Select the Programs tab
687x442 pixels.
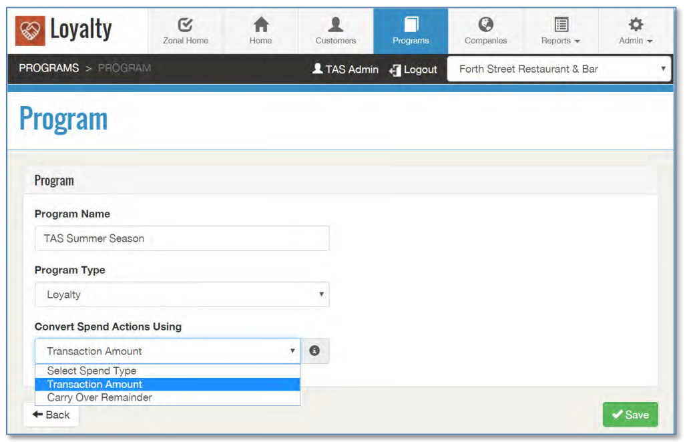[x=411, y=31]
